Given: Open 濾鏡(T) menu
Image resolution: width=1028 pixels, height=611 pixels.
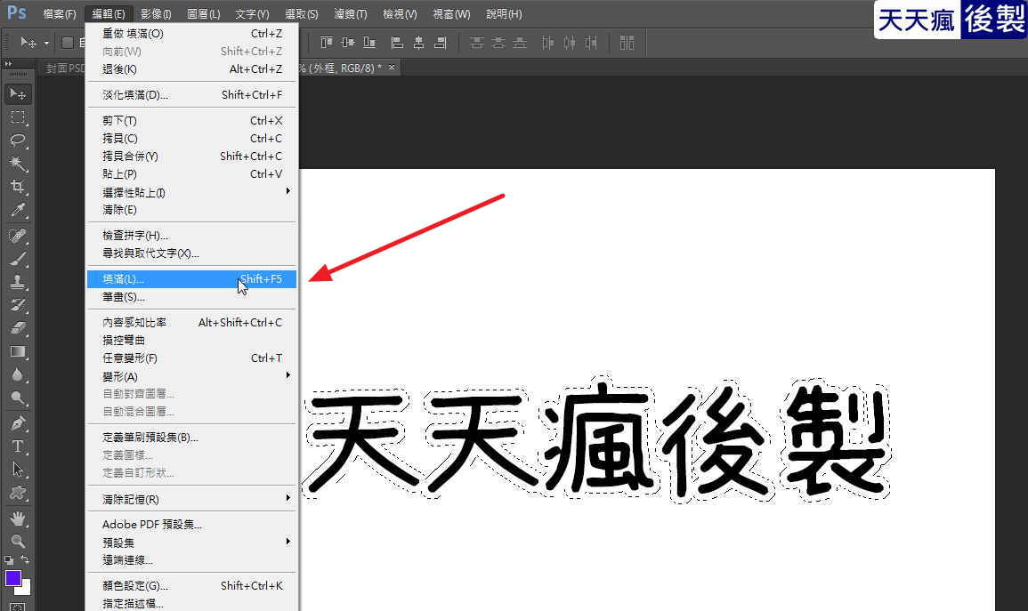Looking at the screenshot, I should [351, 13].
